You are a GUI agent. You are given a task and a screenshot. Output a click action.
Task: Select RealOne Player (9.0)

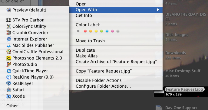point(35,77)
